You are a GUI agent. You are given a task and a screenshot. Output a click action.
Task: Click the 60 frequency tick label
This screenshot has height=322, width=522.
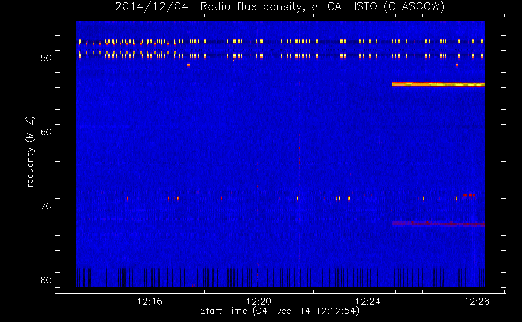pos(46,132)
